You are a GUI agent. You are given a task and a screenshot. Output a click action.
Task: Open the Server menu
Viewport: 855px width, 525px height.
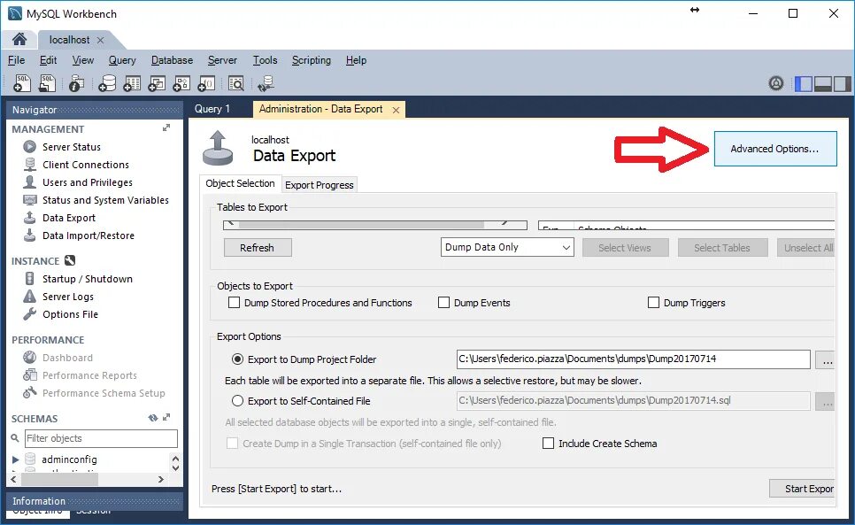click(x=222, y=60)
